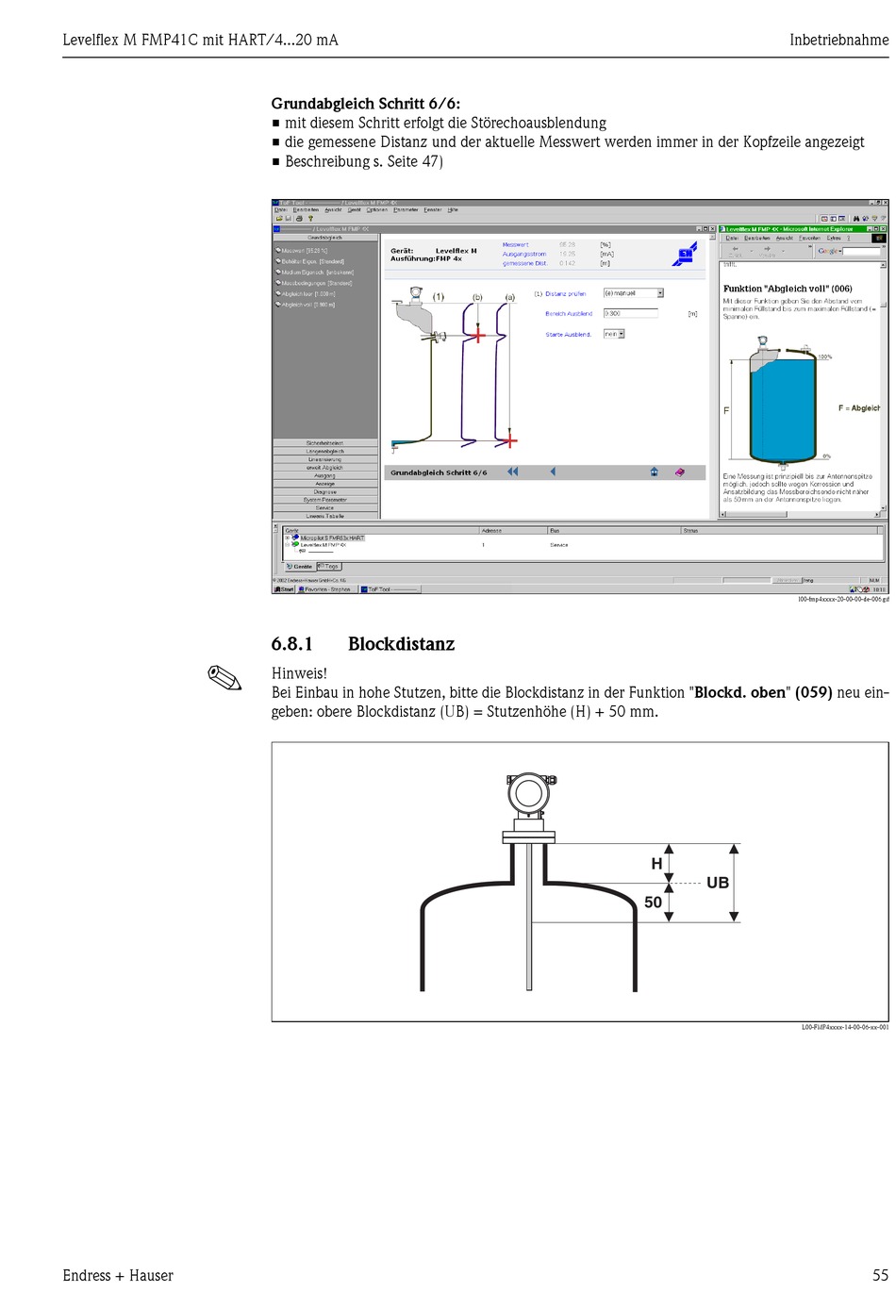The image size is (896, 1292).
Task: Click the Favoriten taskbar button
Action: (x=327, y=589)
